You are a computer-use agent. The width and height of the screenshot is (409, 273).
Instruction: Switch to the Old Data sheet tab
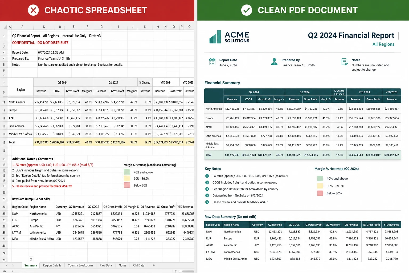[139, 266]
